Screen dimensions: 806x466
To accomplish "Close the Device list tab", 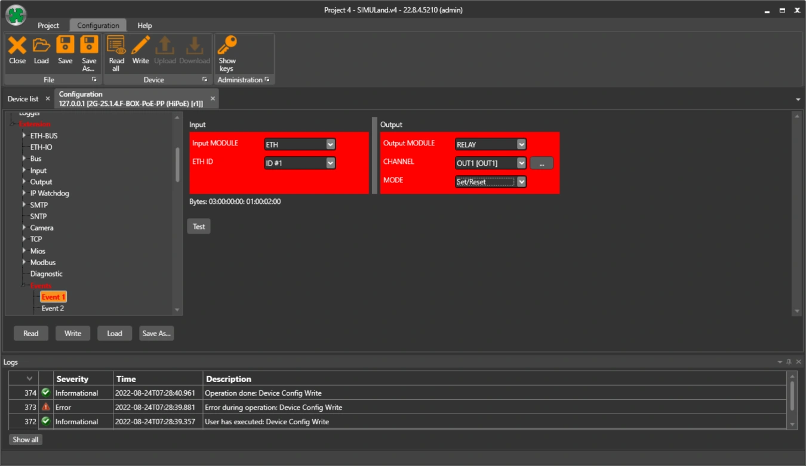I will coord(48,99).
